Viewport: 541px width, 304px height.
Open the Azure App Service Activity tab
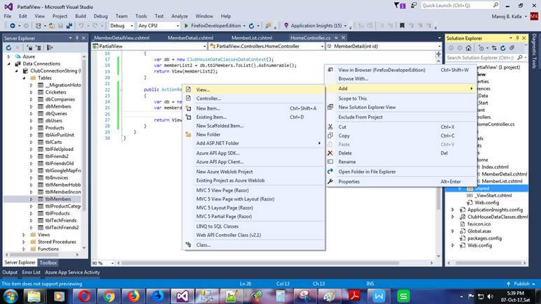[72, 273]
